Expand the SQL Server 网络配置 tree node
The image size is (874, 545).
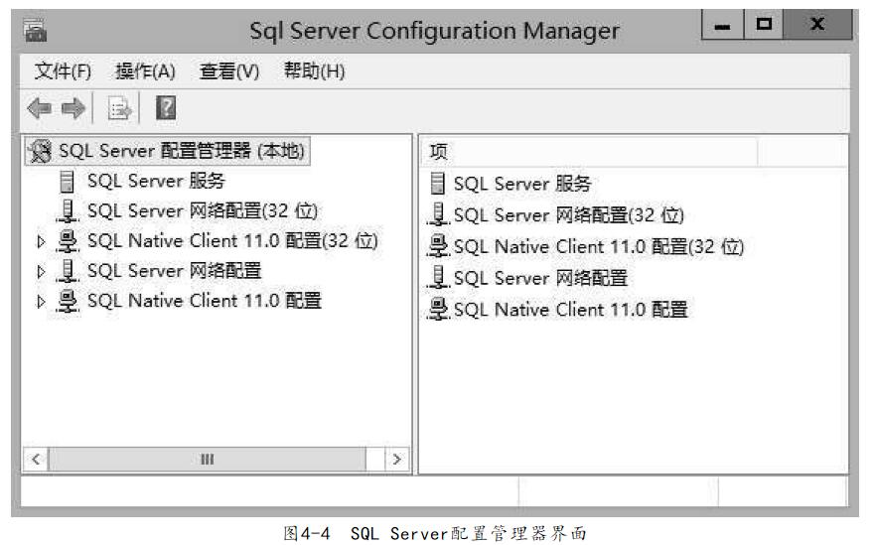click(x=41, y=271)
